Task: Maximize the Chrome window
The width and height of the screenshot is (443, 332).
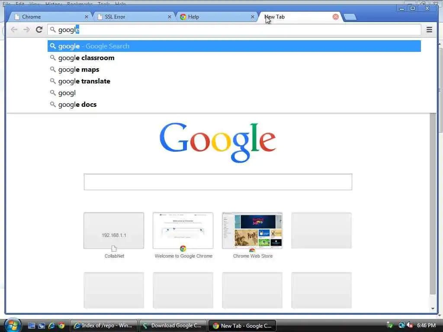Action: point(412,9)
